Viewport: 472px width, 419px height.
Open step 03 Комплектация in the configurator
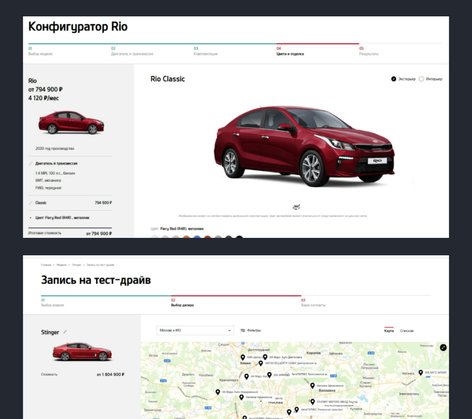[205, 51]
